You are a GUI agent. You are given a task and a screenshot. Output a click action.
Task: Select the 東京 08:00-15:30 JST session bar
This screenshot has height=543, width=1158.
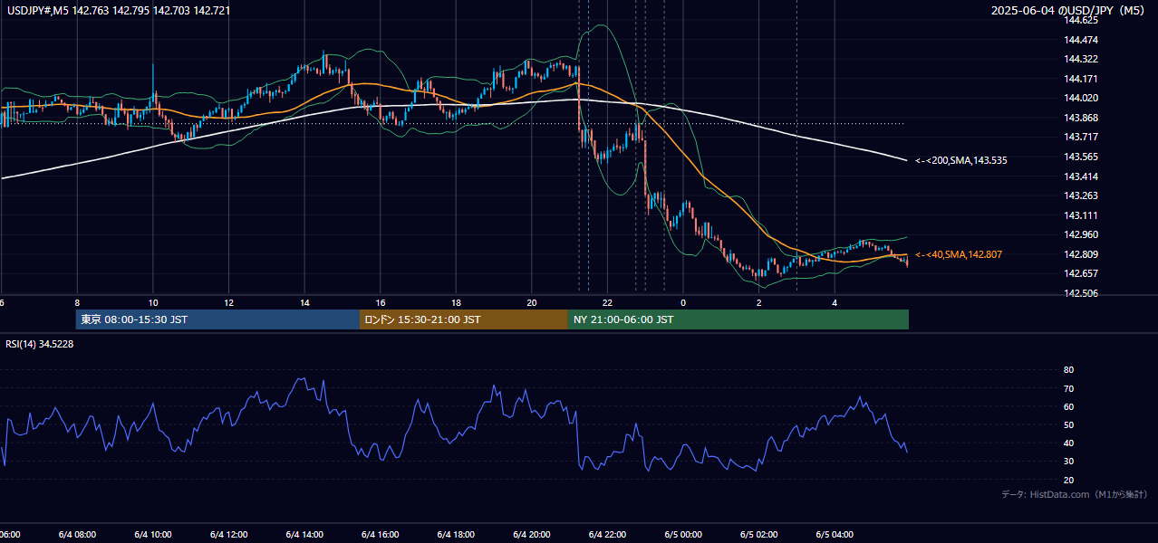(x=217, y=319)
